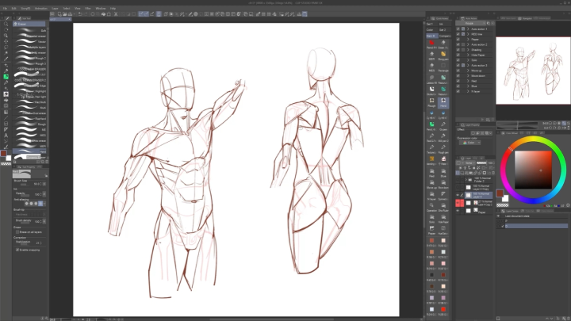Expand the Paper auto action entry
This screenshot has width=571, height=321.
pos(468,40)
